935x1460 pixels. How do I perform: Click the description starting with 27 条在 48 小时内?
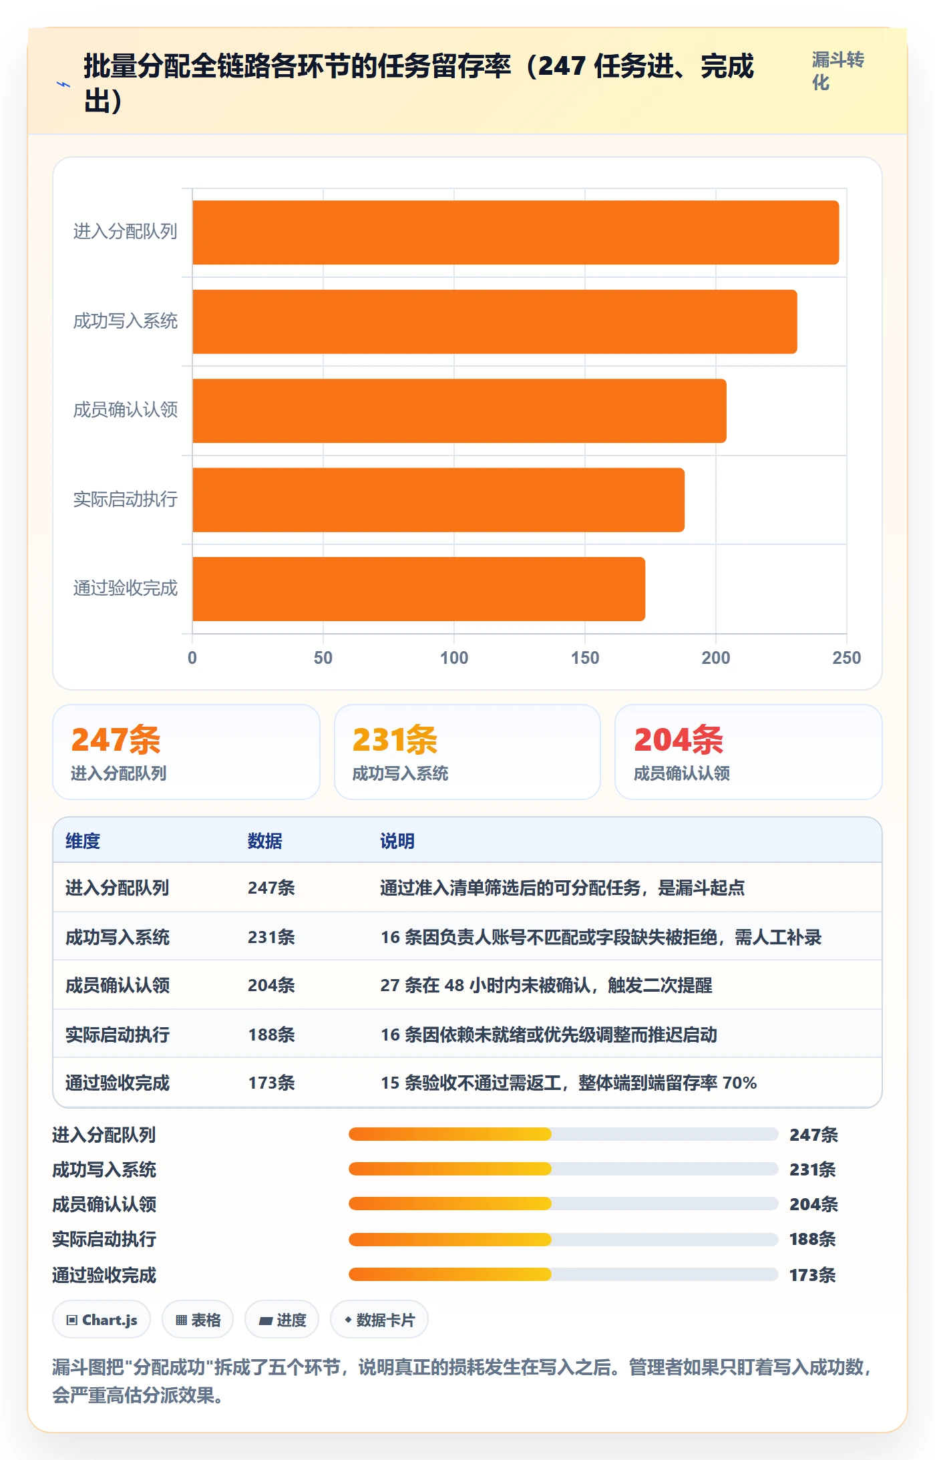point(546,985)
